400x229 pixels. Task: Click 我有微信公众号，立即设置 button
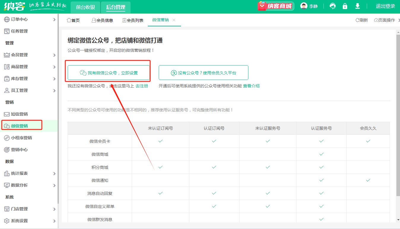click(109, 73)
